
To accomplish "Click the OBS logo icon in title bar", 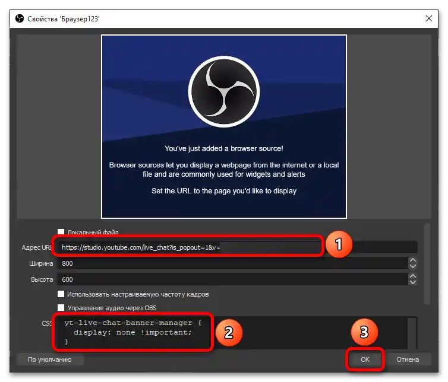I will [x=20, y=19].
